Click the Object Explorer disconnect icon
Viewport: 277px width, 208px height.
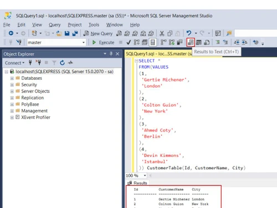[x=38, y=63]
